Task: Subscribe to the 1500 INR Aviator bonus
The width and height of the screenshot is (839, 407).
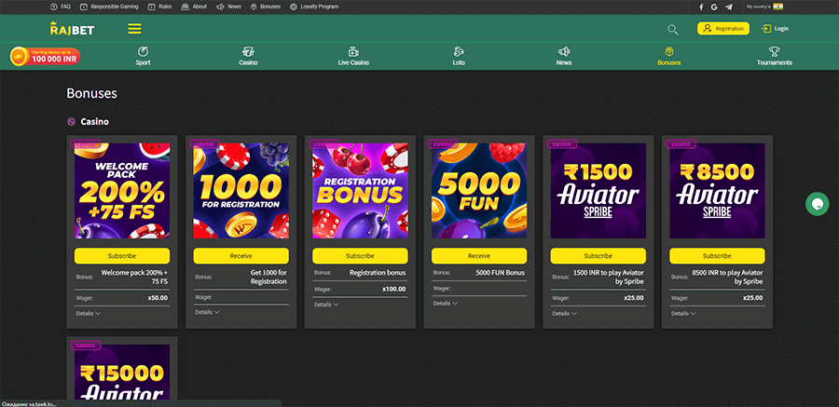Action: tap(598, 256)
